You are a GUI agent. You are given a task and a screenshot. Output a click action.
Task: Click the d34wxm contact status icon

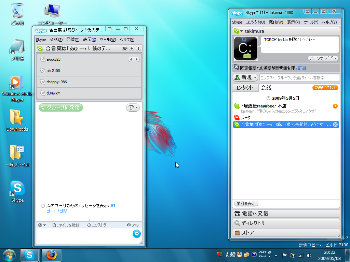pos(42,93)
